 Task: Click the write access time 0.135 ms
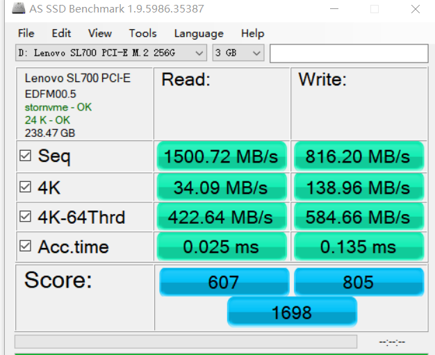coord(359,247)
